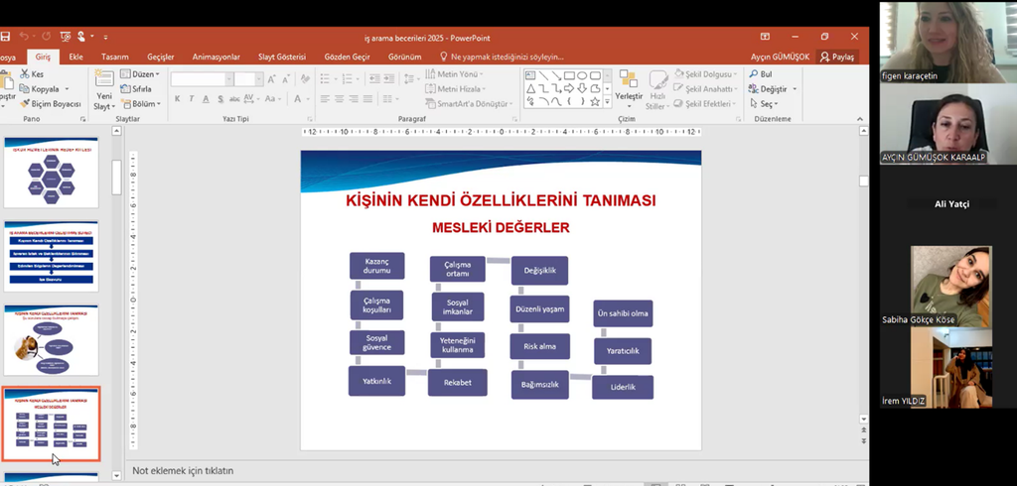Screen dimensions: 1017x486
Task: Pick the oval shape in shapes gallery
Action: (x=582, y=75)
